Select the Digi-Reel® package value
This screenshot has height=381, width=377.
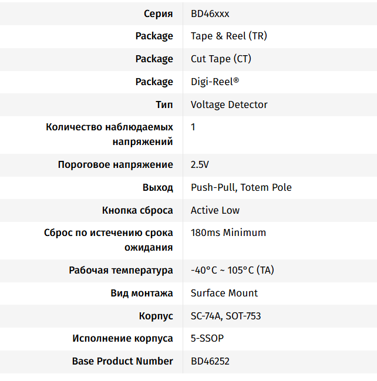tap(214, 82)
